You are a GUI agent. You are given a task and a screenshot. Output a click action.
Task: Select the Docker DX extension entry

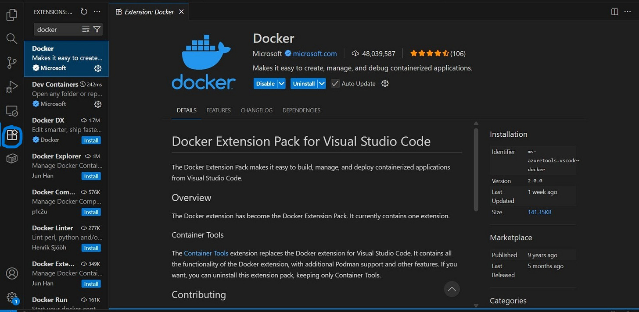pos(66,130)
